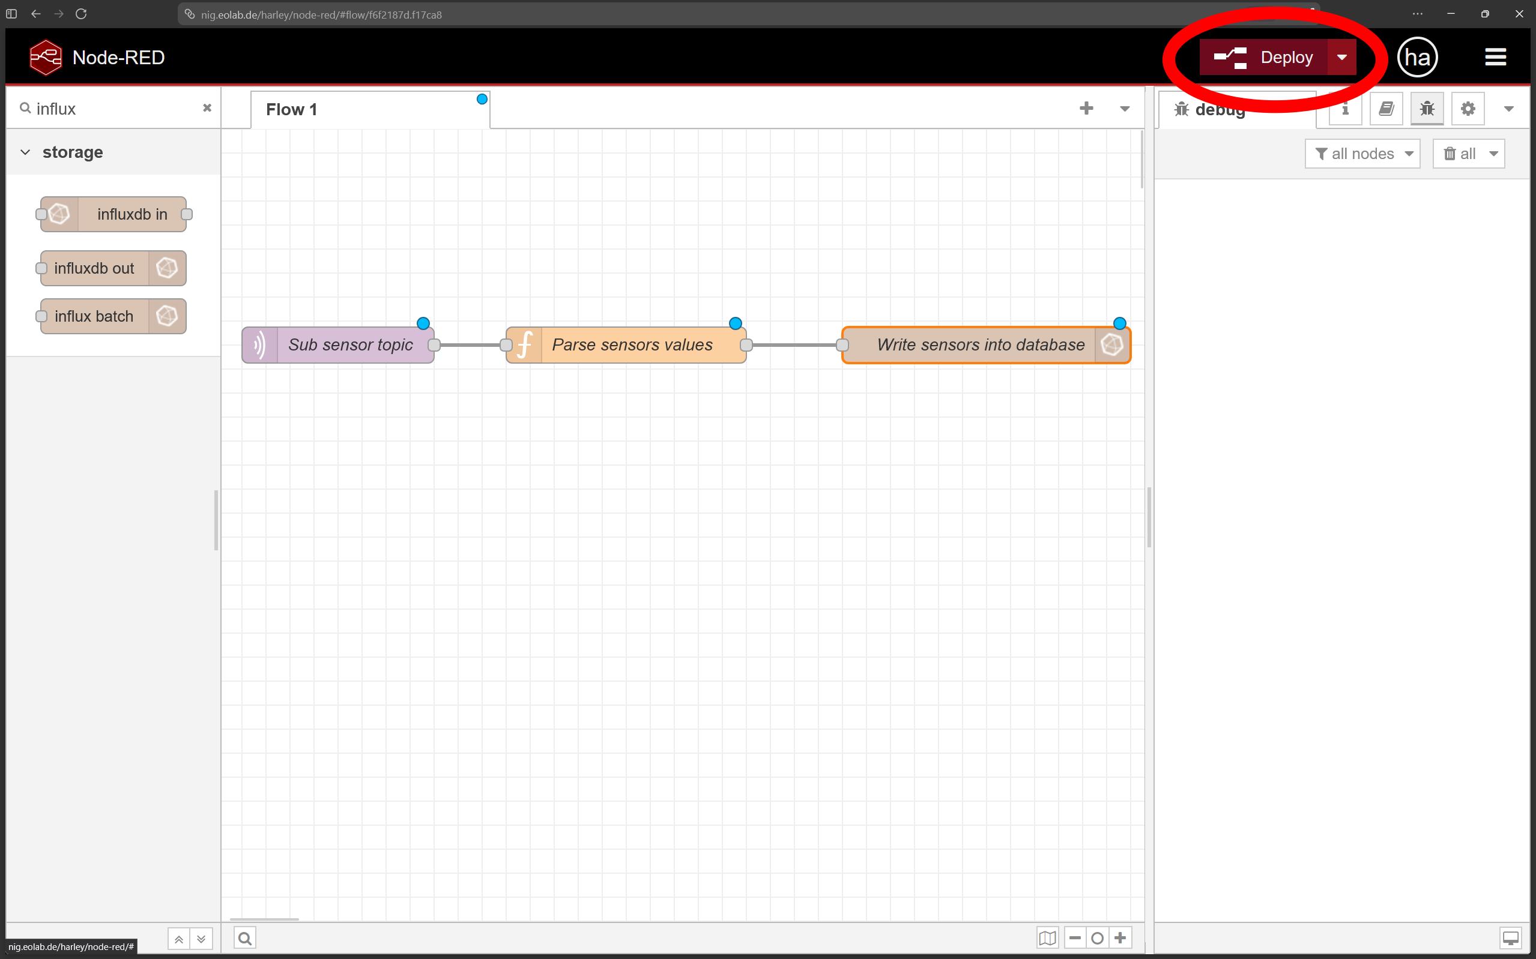Click the output port of Sub sensor topic
1536x959 pixels.
[x=434, y=345]
